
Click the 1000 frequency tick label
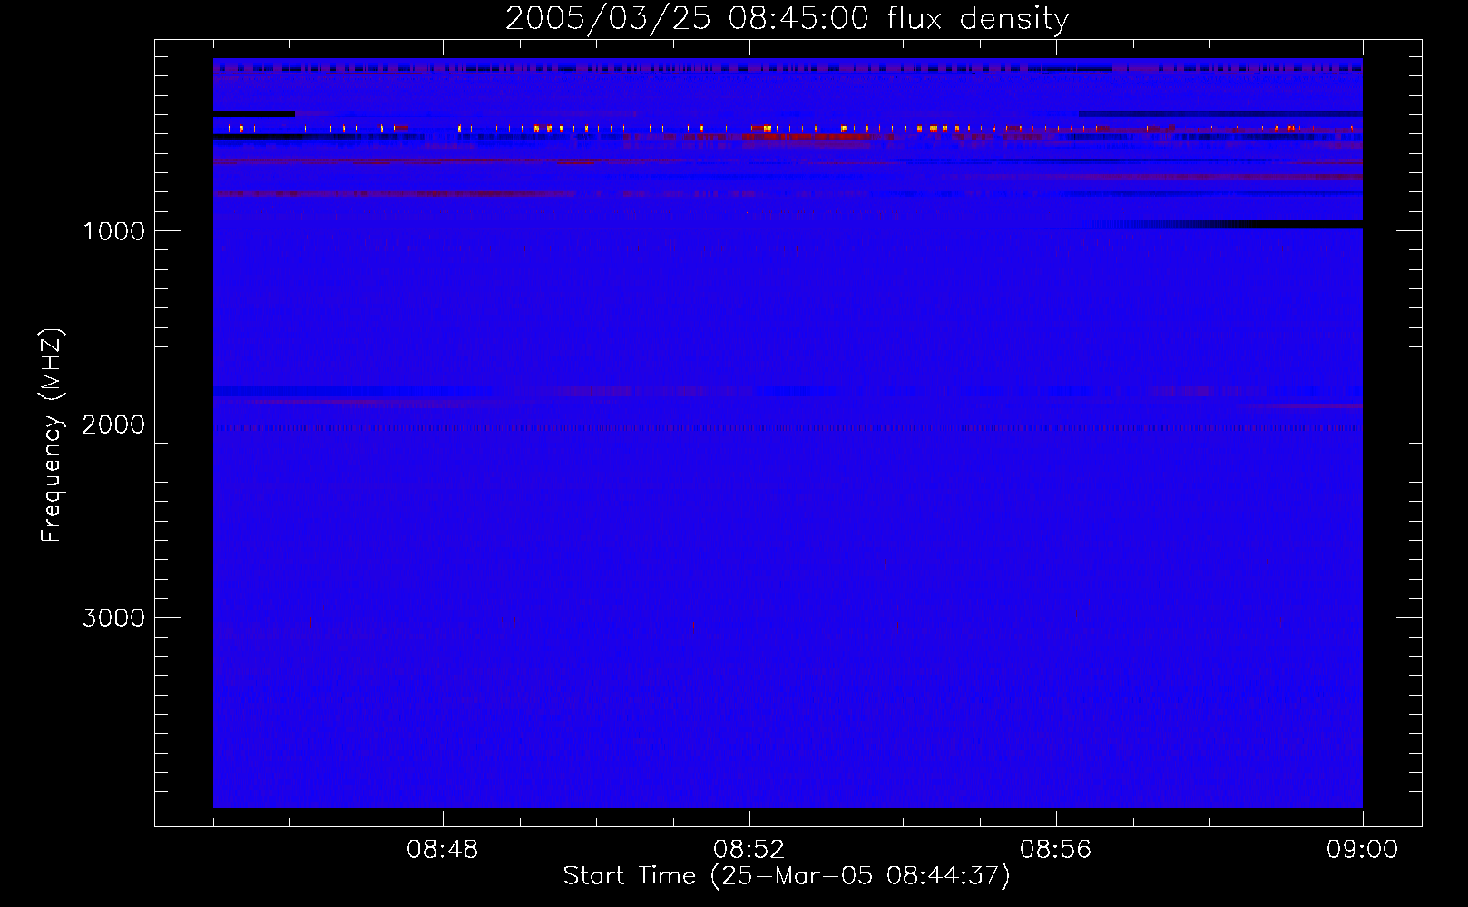pos(113,231)
